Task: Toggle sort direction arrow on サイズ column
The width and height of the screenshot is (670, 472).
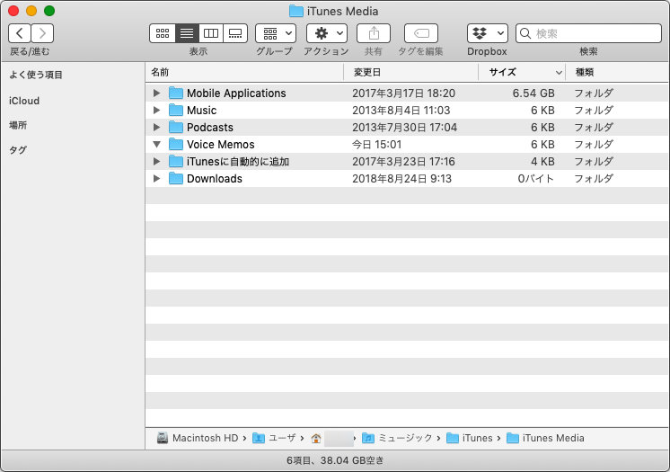Action: [x=559, y=72]
